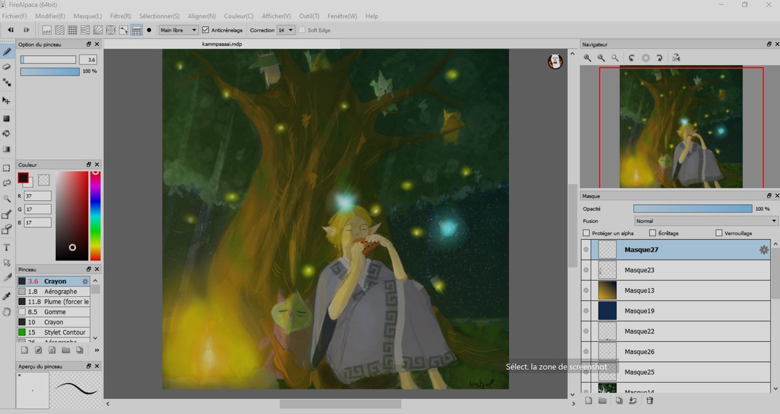780x414 pixels.
Task: Click the brush size slider
Action: tap(48, 59)
